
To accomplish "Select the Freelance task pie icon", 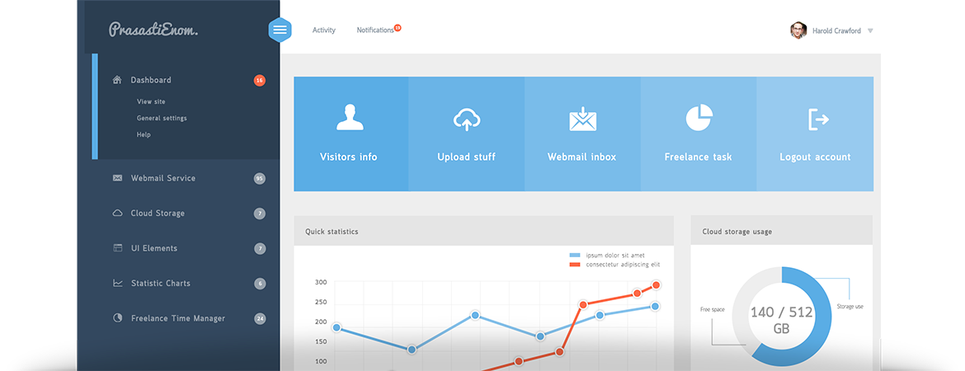I will [699, 118].
